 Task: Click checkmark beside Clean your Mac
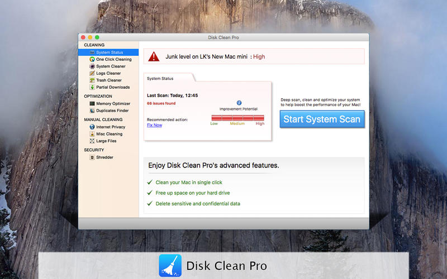point(150,182)
